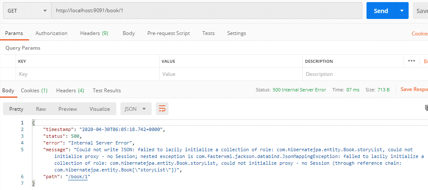Select the request Body tab
This screenshot has width=428, height=190.
(128, 33)
